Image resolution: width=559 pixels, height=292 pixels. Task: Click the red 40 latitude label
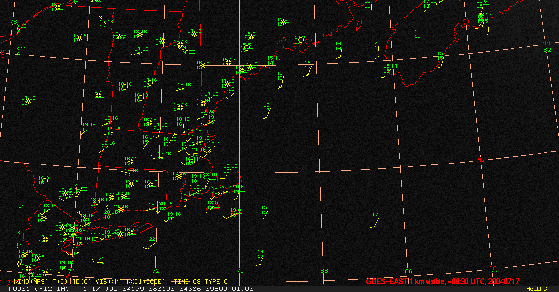coord(493,268)
